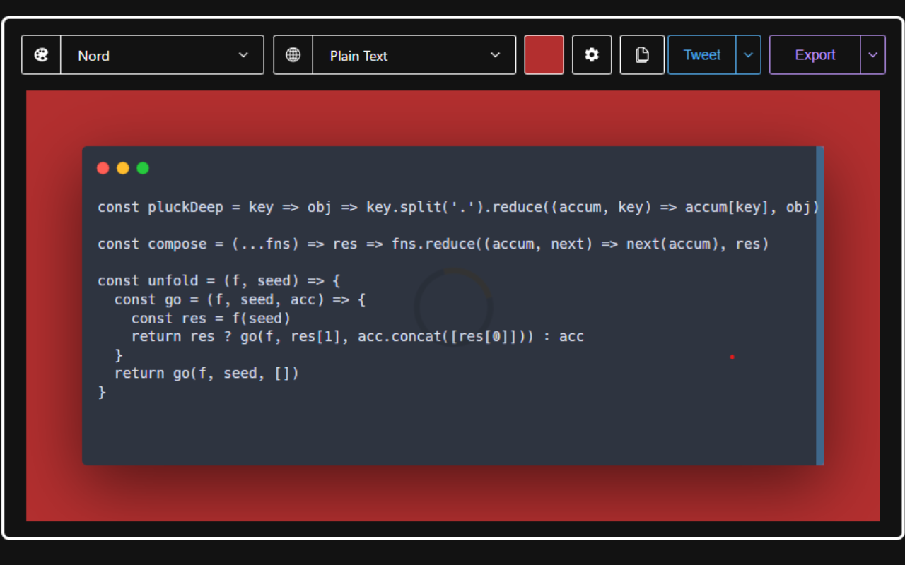Click the theme palette icon
This screenshot has width=905, height=565.
pos(41,54)
